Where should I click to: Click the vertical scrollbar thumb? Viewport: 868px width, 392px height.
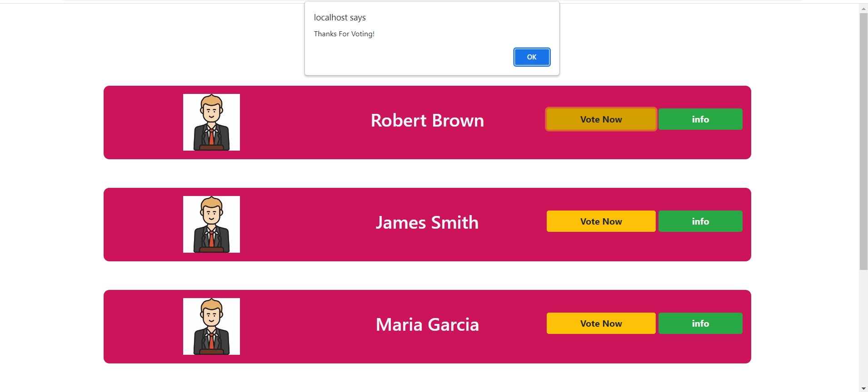pos(863,142)
